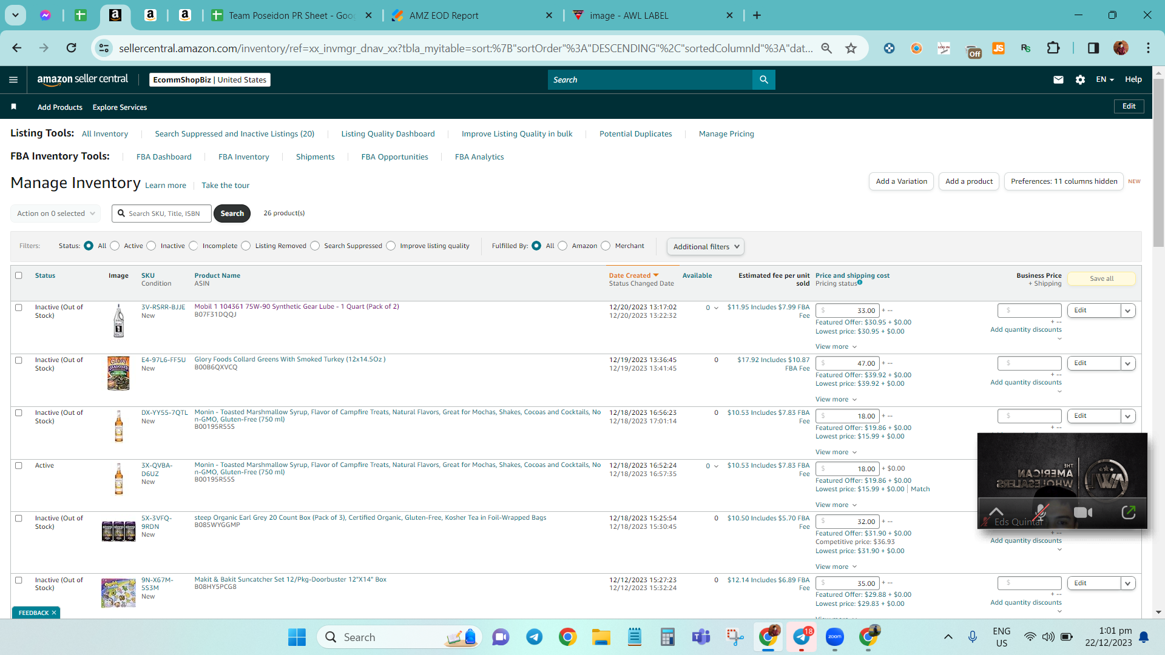1165x655 pixels.
Task: Open File Explorer from the taskbar
Action: point(601,637)
